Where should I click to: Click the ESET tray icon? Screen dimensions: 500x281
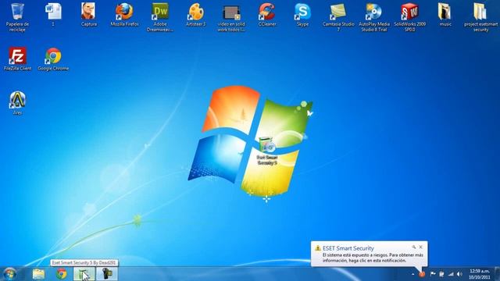pos(422,274)
